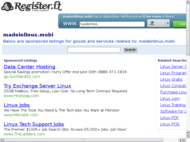Viewport: 190px width, 142px height.
Task: Click the Register.it logo
Action: point(32,7)
